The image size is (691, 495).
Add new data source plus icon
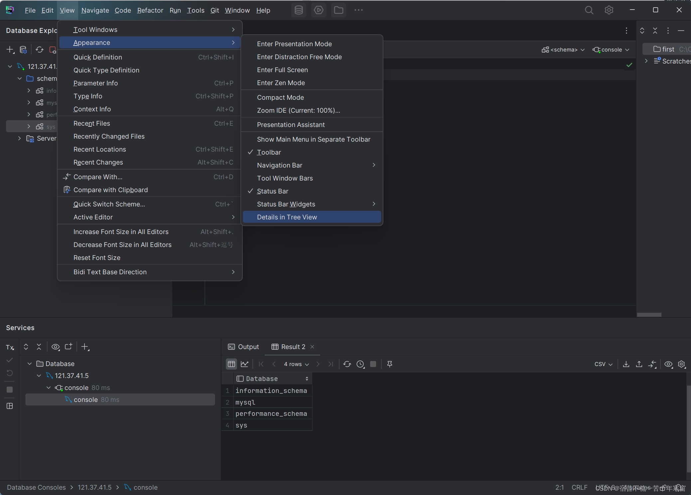tap(10, 50)
